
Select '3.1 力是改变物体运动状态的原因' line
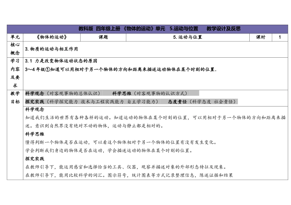pyautogui.click(x=61, y=61)
